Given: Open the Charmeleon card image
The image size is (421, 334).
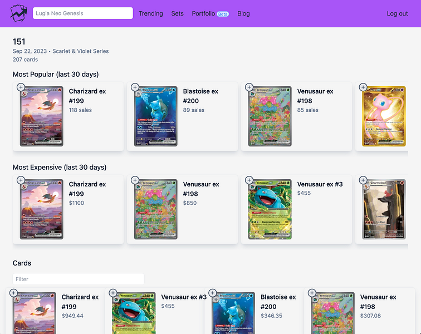Looking at the screenshot, I should pyautogui.click(x=384, y=209).
